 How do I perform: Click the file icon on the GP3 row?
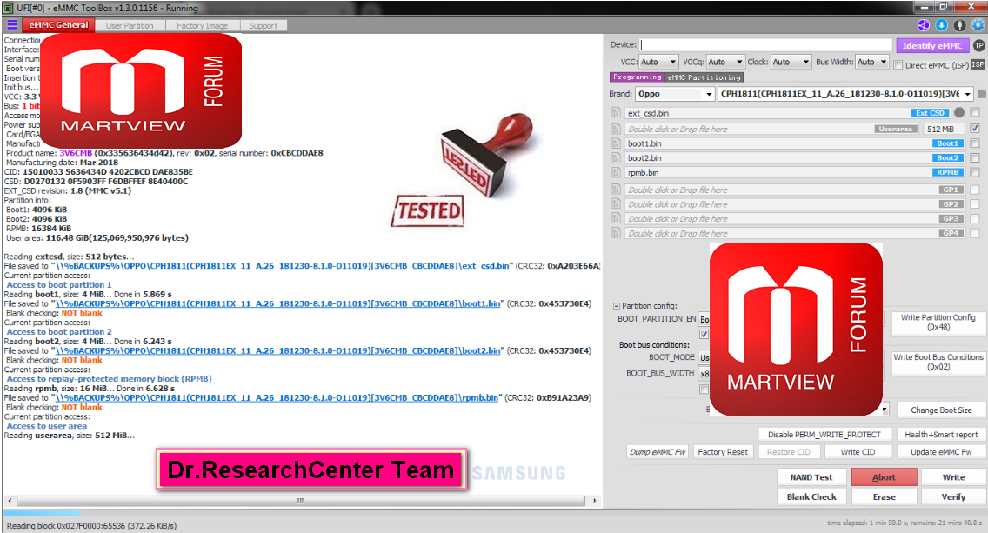coord(617,218)
